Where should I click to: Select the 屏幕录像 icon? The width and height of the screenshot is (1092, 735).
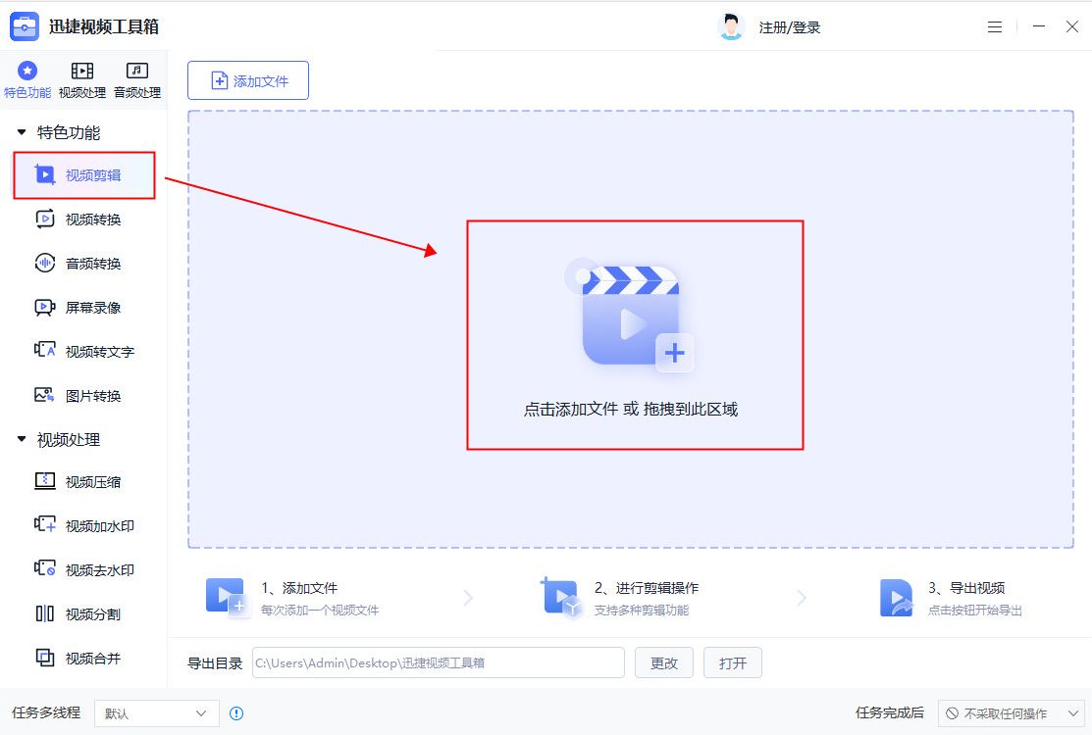click(44, 308)
